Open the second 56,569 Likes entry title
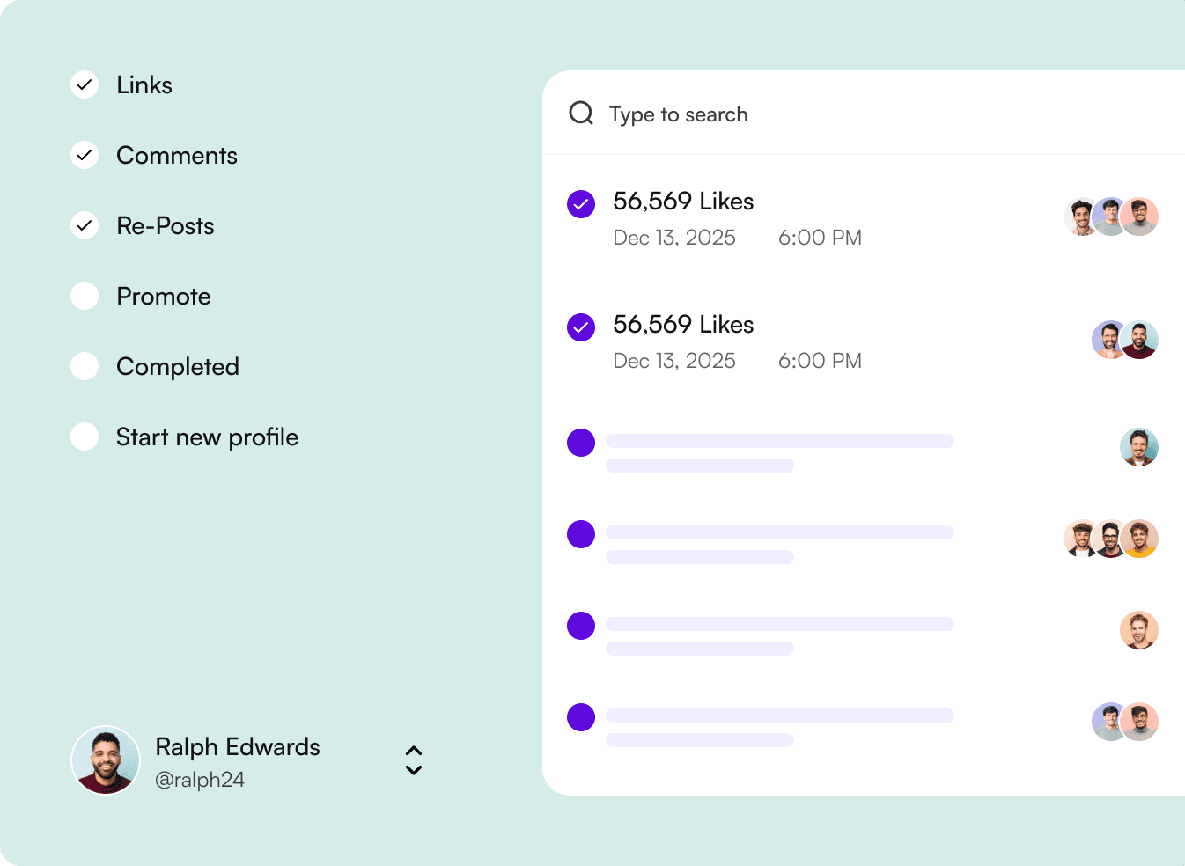 coord(683,325)
